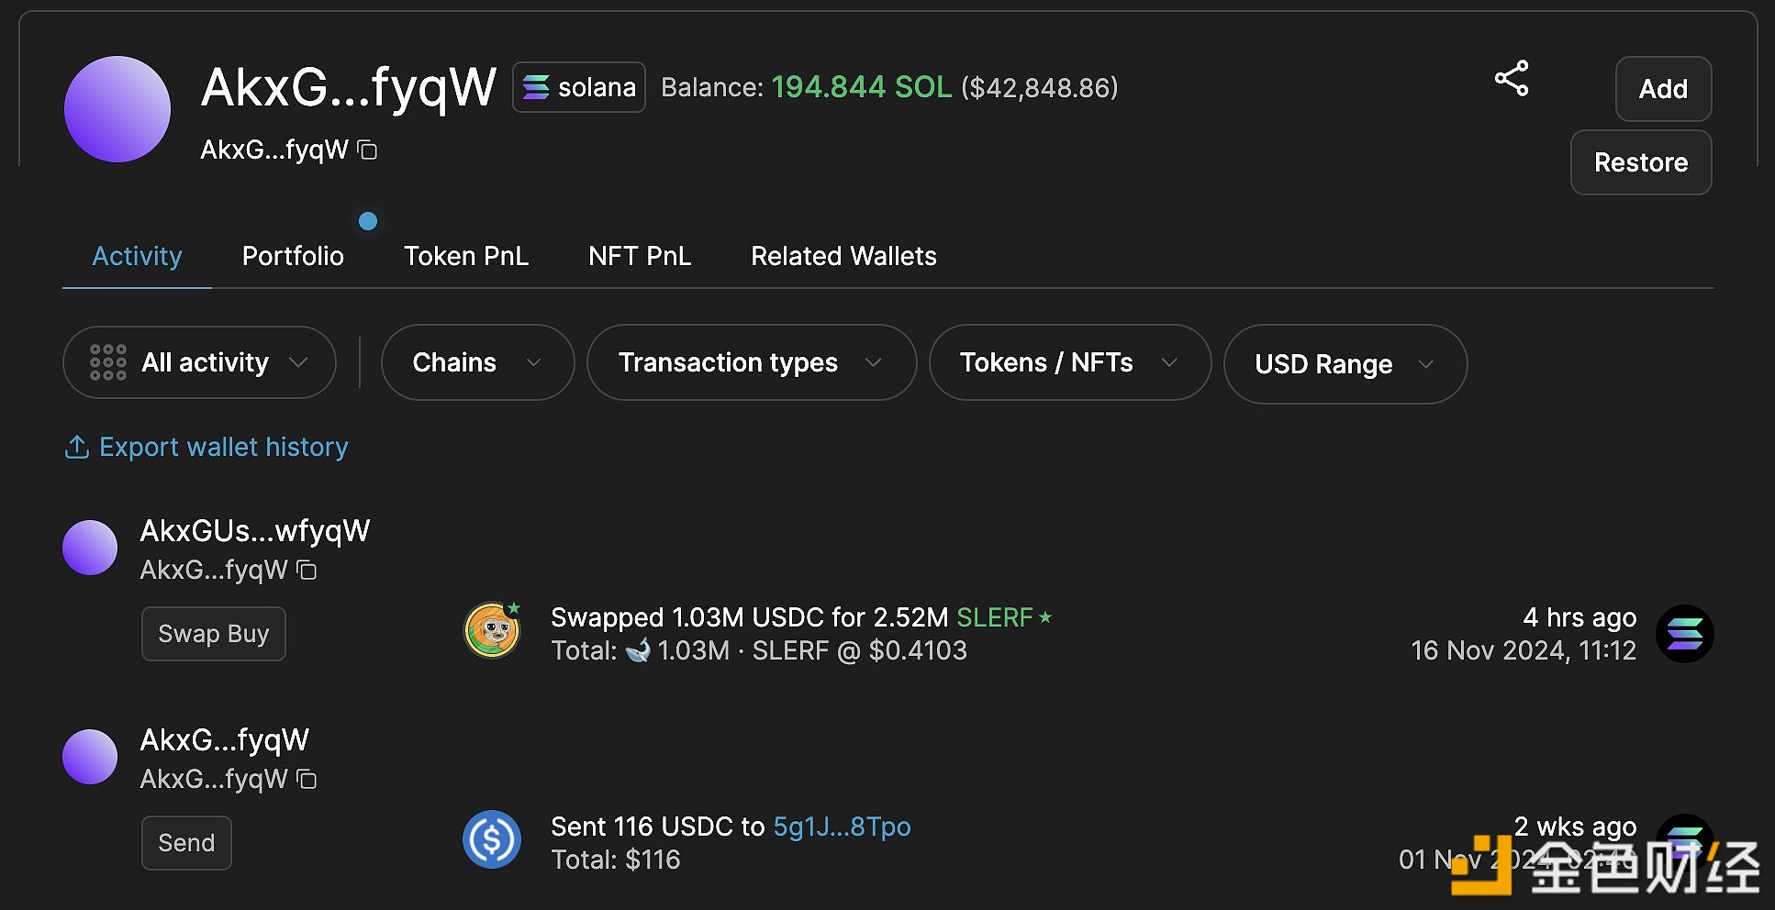Screen dimensions: 1775x910
Task: Switch to the Portfolio tab
Action: (293, 256)
